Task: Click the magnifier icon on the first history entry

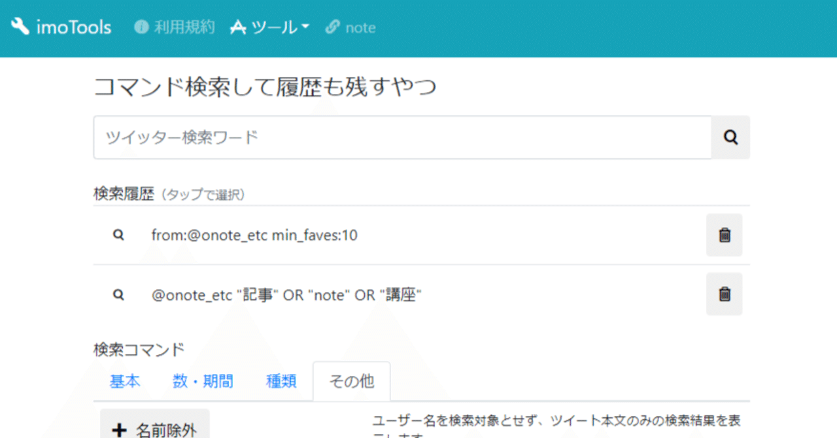Action: [x=118, y=234]
